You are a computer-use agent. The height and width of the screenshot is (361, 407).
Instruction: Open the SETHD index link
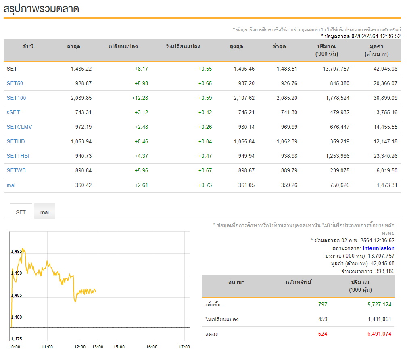16,142
